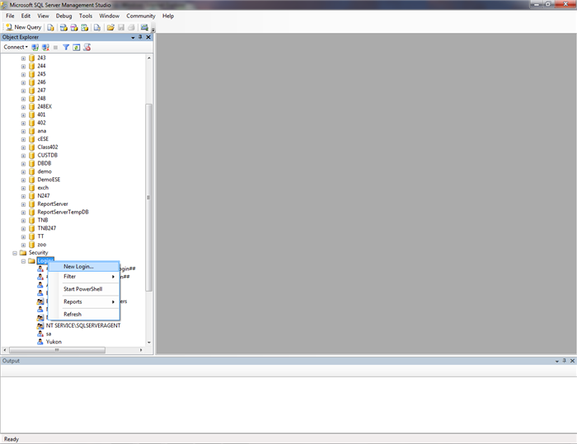Open the Community menu
This screenshot has height=444, width=577.
pos(141,16)
